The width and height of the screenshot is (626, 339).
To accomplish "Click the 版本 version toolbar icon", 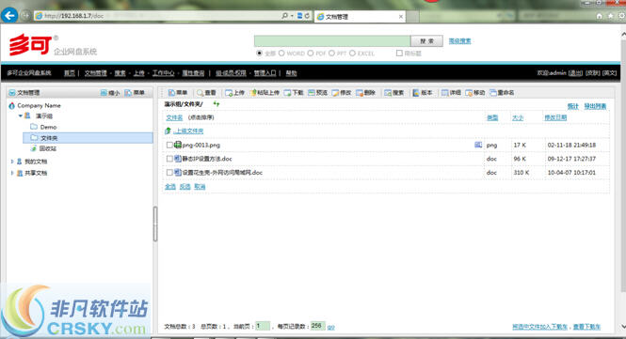I will [416, 93].
